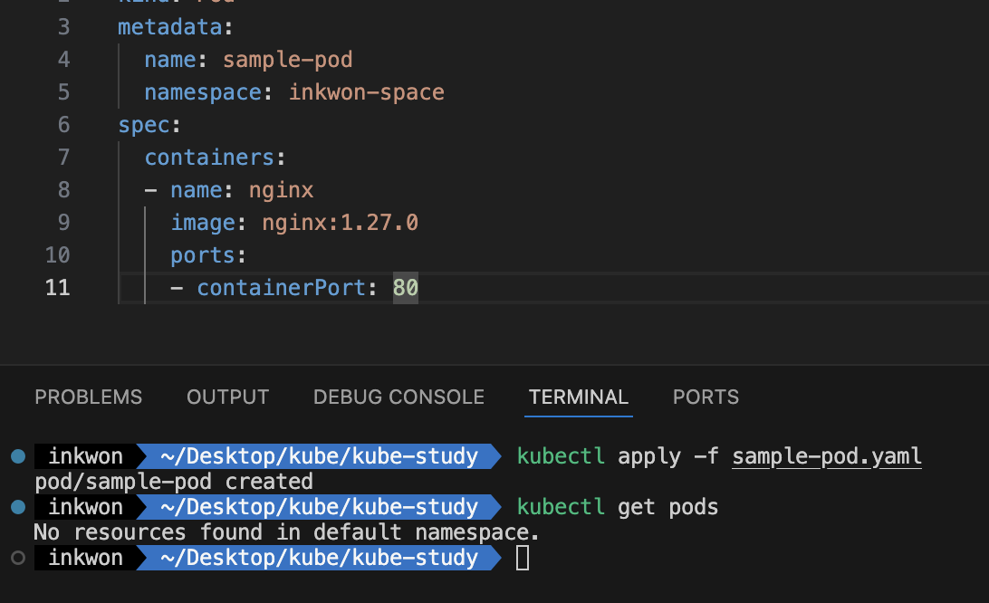This screenshot has width=989, height=603.
Task: Click blue status dot beside kubectl get pods
Action: (x=18, y=506)
